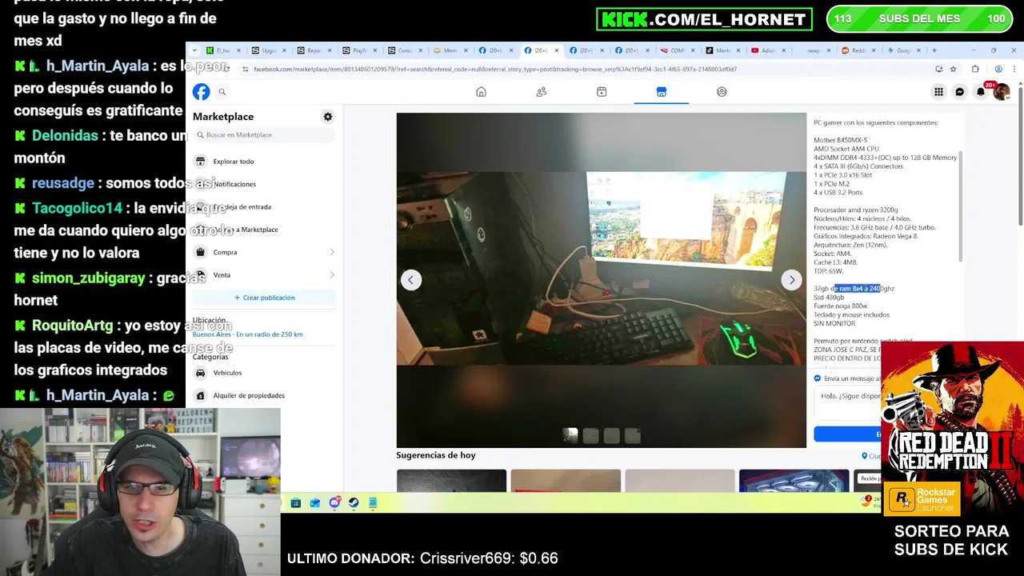Open the Groups icon in top navigation
The width and height of the screenshot is (1024, 576).
coord(722,92)
